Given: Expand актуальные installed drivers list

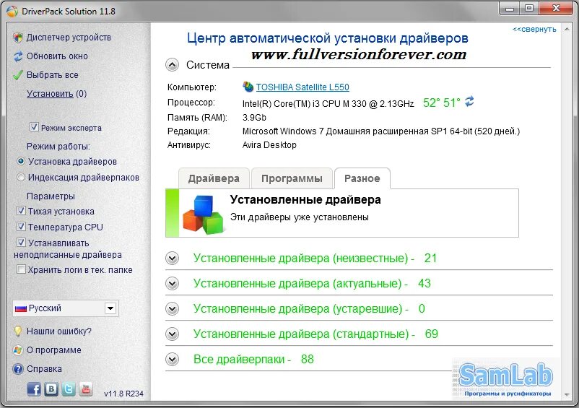Looking at the screenshot, I should (x=172, y=284).
